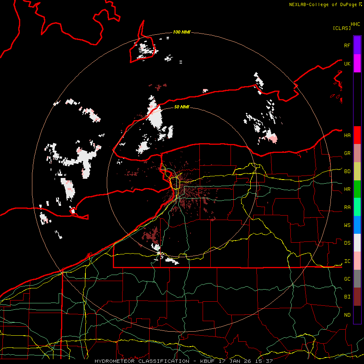
Task: Click the RF purple legend swatch
Action: (x=357, y=45)
